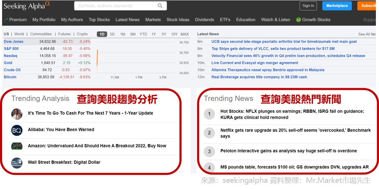This screenshot has width=379, height=189.
Task: Open the Dividends menu
Action: (x=204, y=20)
